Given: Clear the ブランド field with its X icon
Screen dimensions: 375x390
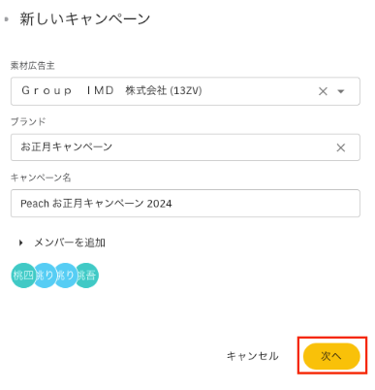Looking at the screenshot, I should 340,147.
